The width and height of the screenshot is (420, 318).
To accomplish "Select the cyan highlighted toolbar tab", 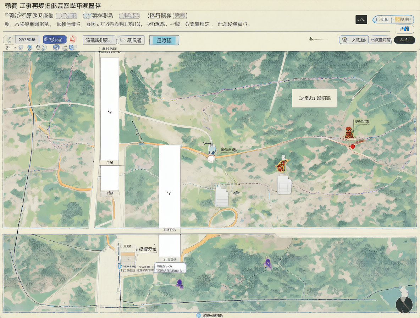I will (x=164, y=40).
